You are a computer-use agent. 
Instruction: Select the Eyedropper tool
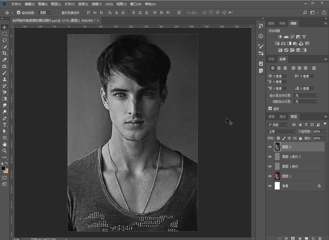[x=4, y=60]
